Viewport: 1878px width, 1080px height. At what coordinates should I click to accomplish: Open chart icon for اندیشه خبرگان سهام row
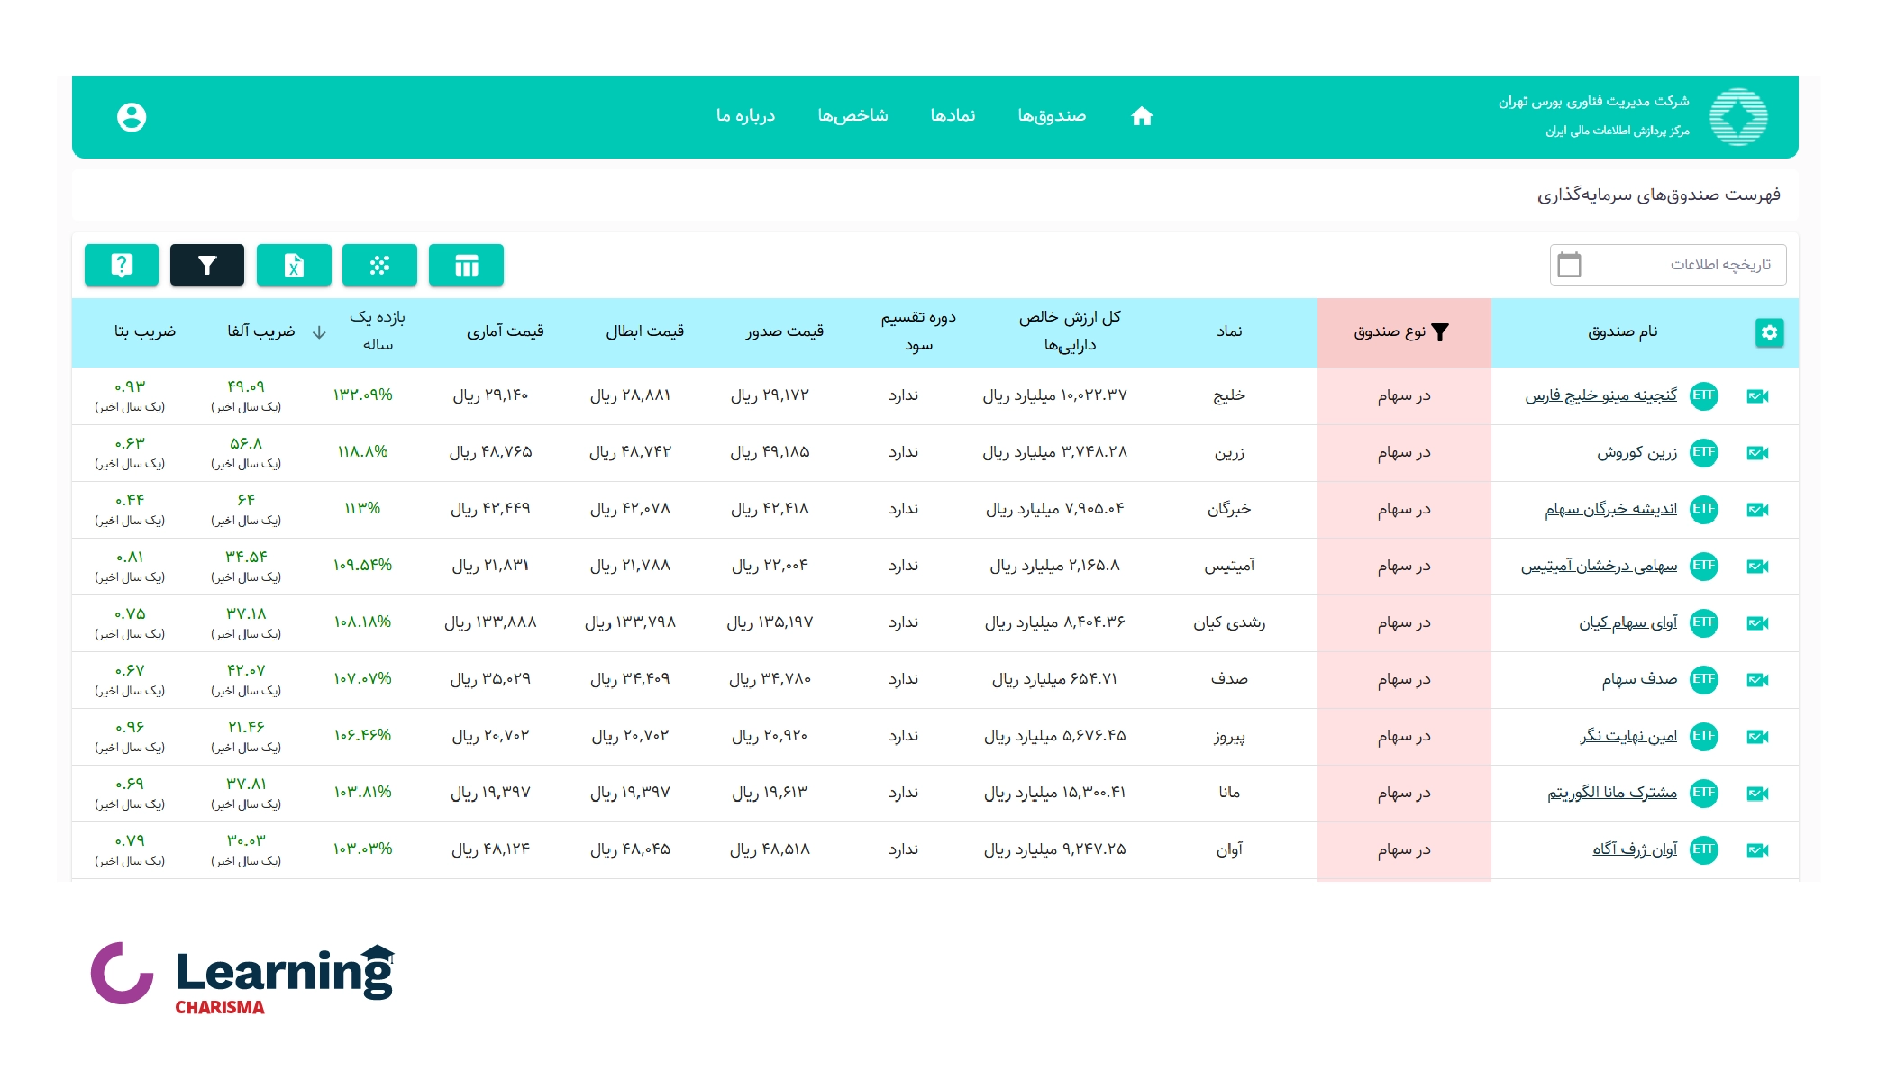1757,510
